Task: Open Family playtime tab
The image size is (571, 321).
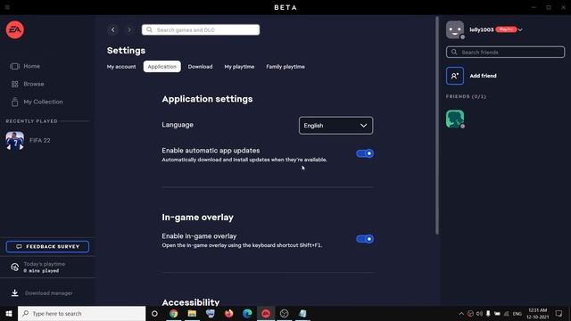Action: point(285,67)
